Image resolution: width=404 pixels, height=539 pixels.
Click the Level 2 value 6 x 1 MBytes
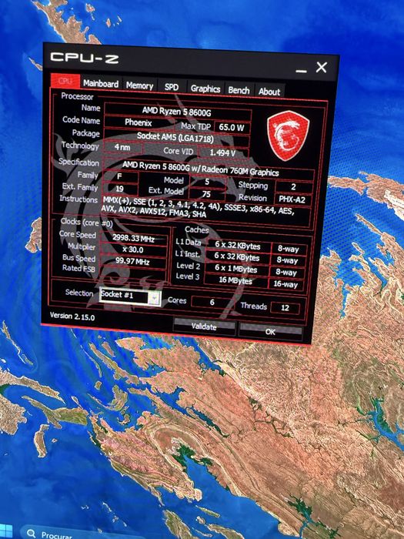coord(236,269)
